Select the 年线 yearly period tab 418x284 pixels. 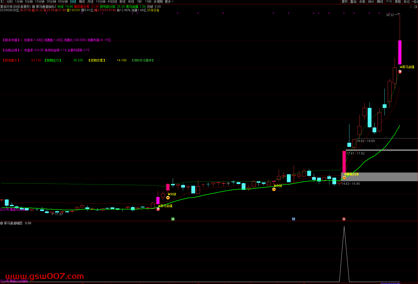coord(131,2)
